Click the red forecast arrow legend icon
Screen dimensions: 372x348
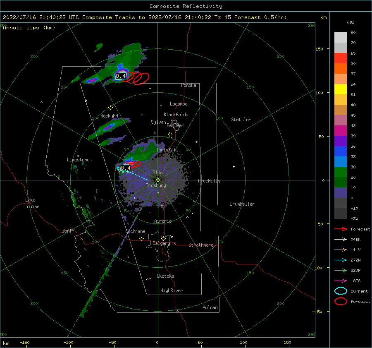pyautogui.click(x=341, y=229)
